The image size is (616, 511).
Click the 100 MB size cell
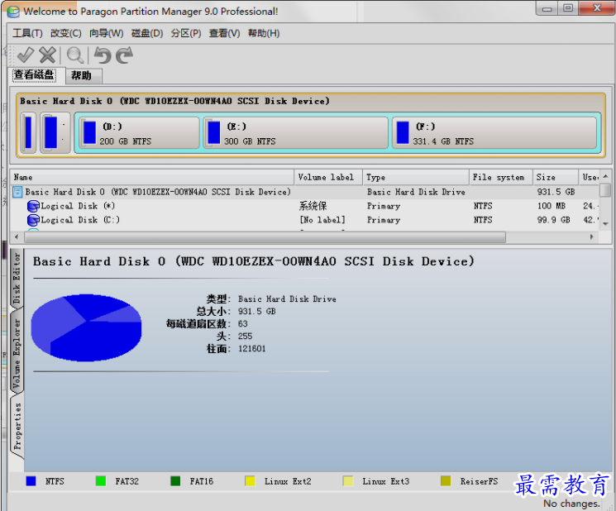point(552,206)
